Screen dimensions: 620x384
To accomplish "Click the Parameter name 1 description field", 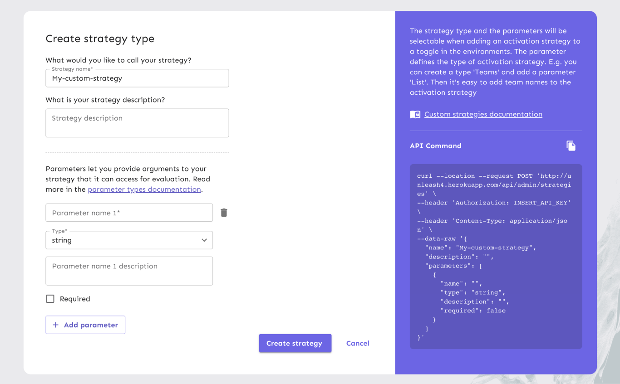I will [x=129, y=271].
